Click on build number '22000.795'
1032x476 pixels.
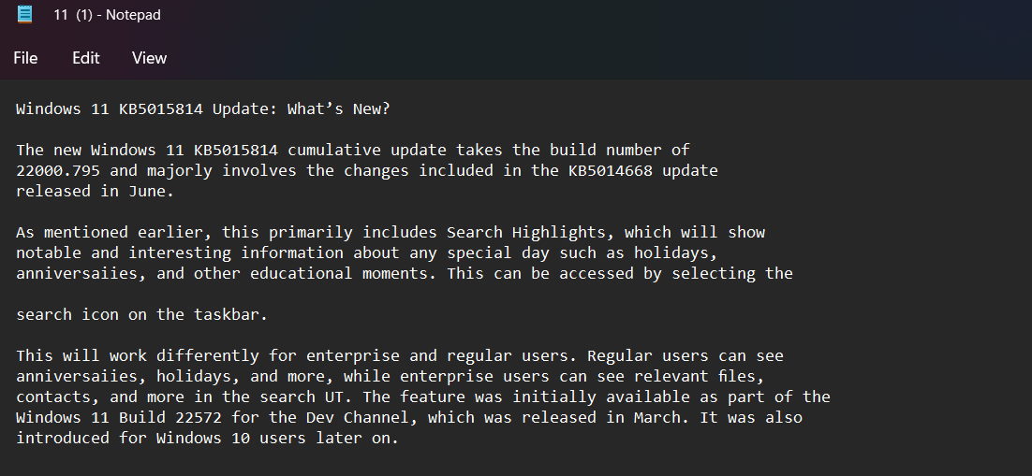[58, 170]
